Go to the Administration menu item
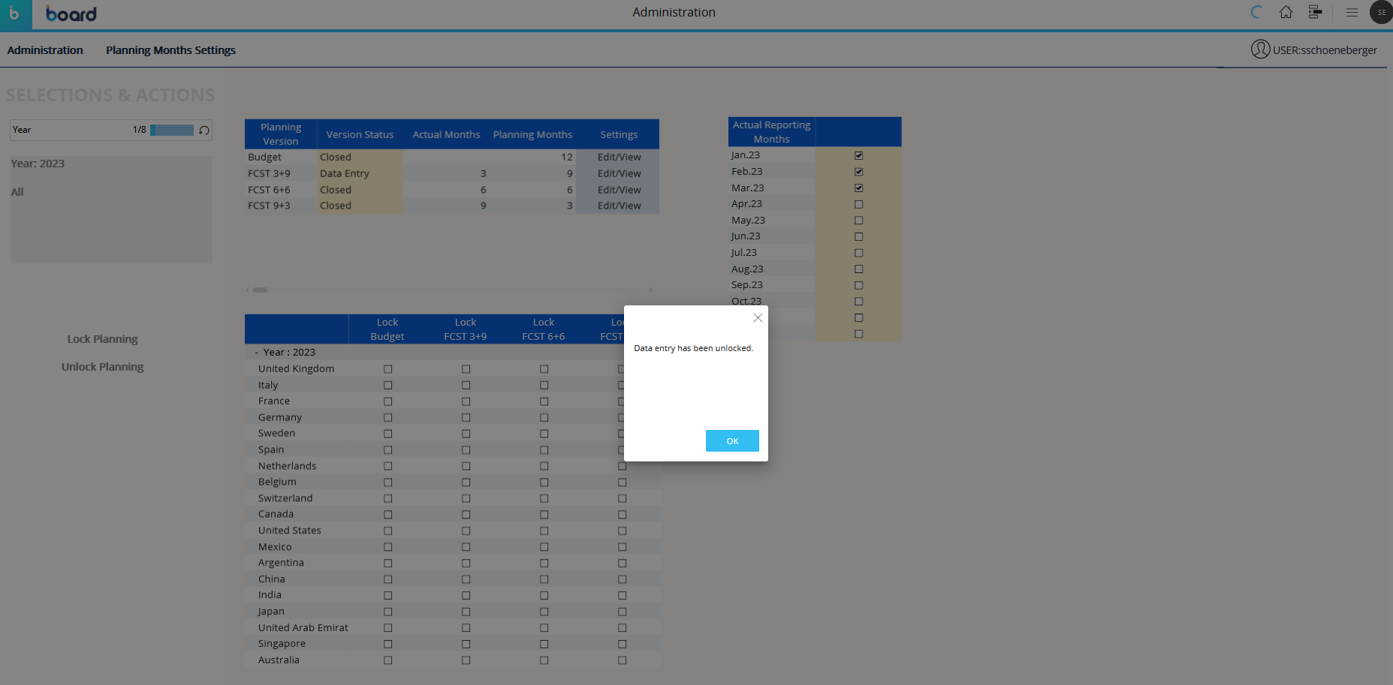 pyautogui.click(x=45, y=50)
